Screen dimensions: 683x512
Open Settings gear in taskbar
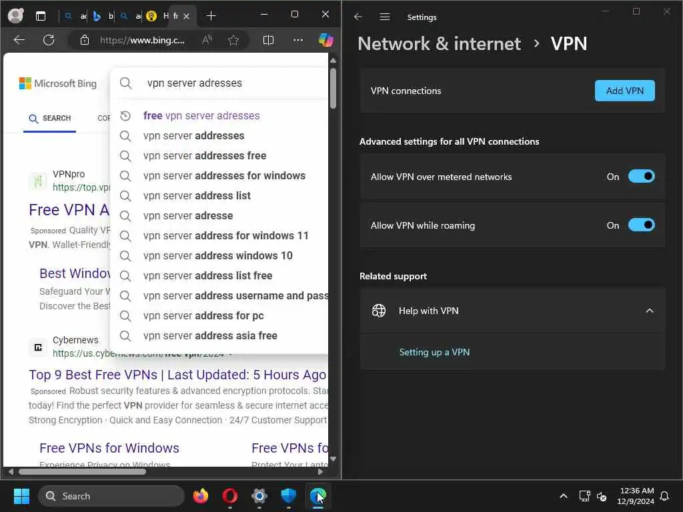coord(259,496)
